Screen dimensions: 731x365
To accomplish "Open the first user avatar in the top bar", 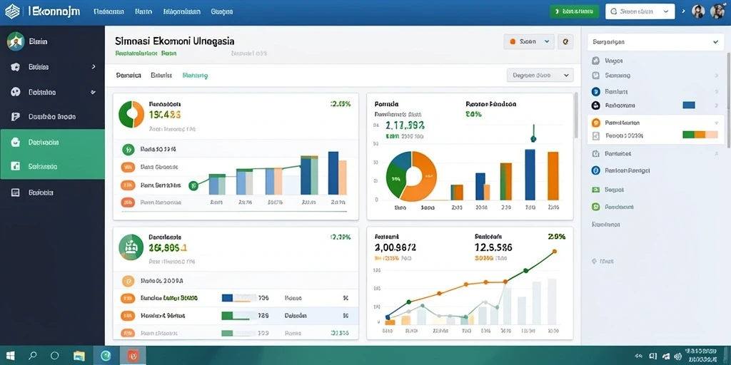I will click(698, 11).
